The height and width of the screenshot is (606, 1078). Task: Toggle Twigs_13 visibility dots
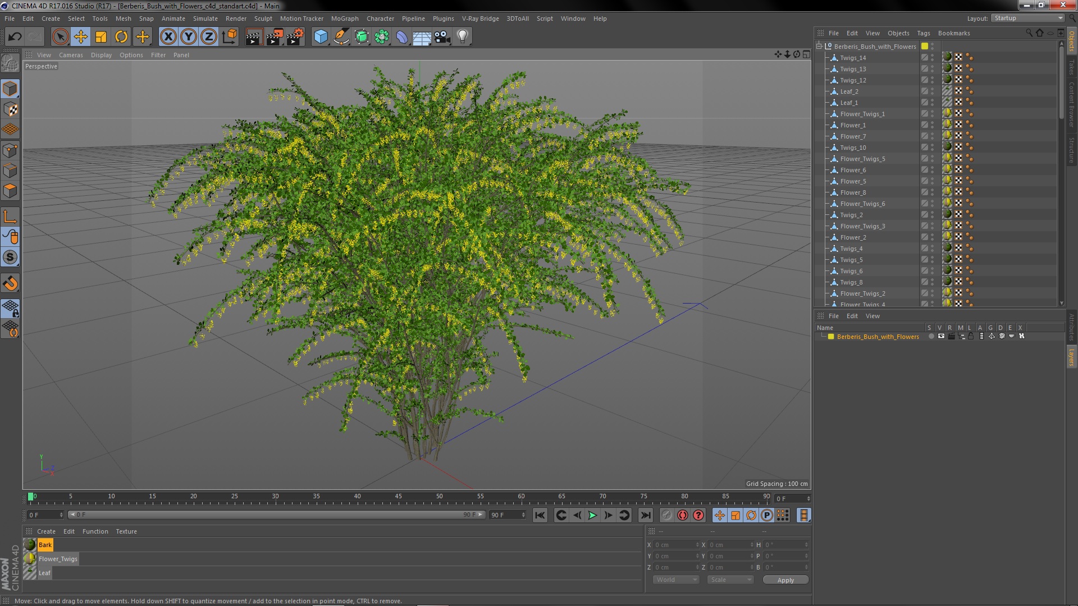[x=932, y=69]
